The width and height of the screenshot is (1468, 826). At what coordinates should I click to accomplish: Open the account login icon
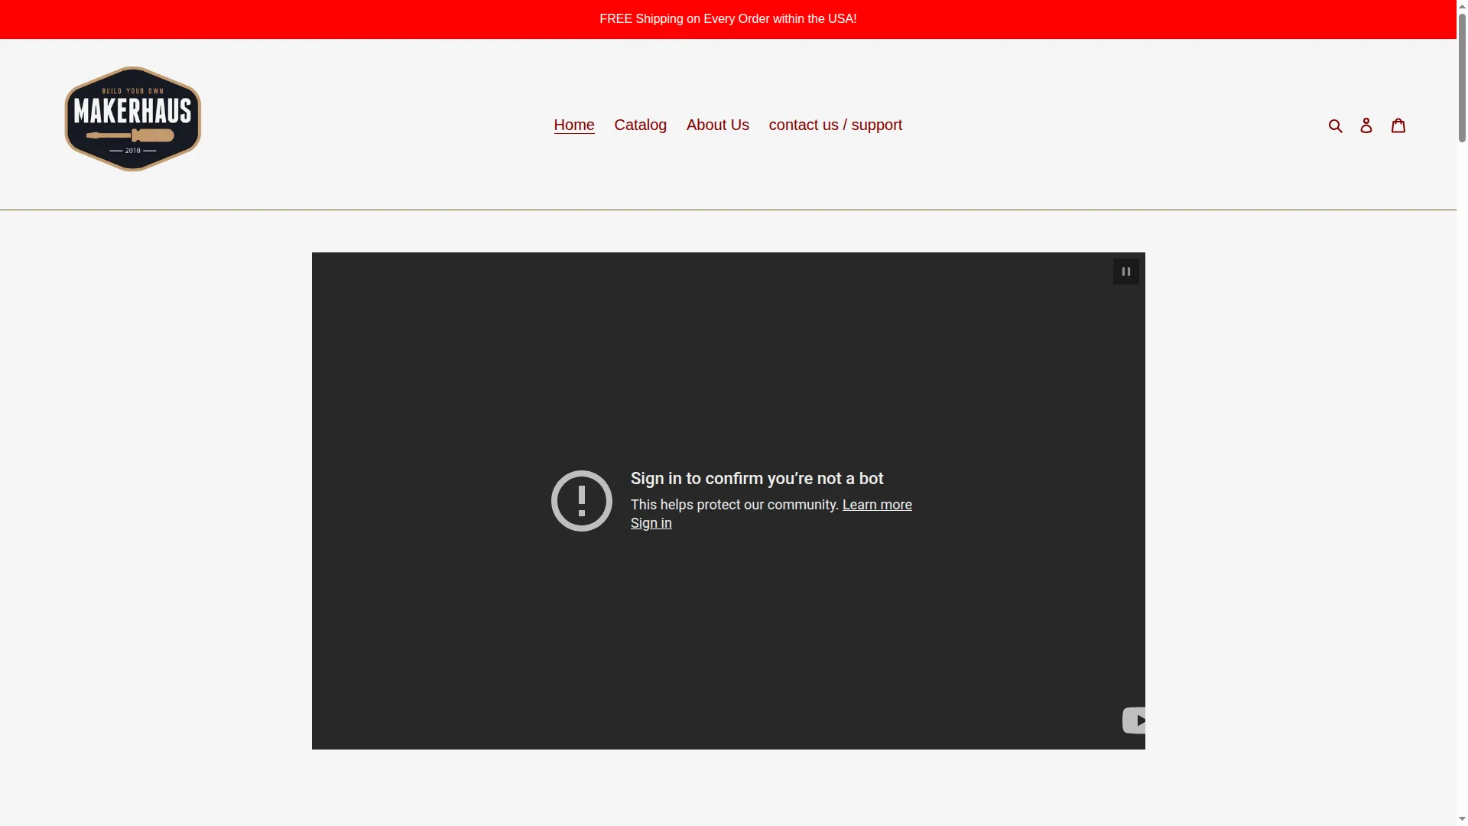coord(1366,125)
